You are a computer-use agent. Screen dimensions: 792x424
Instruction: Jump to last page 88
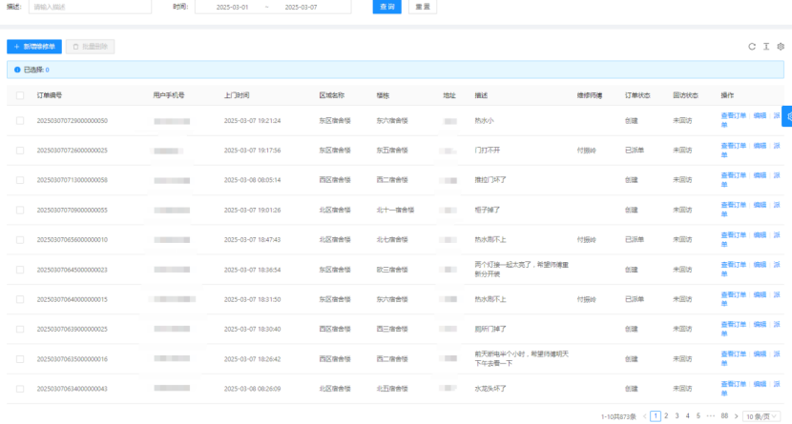[725, 416]
